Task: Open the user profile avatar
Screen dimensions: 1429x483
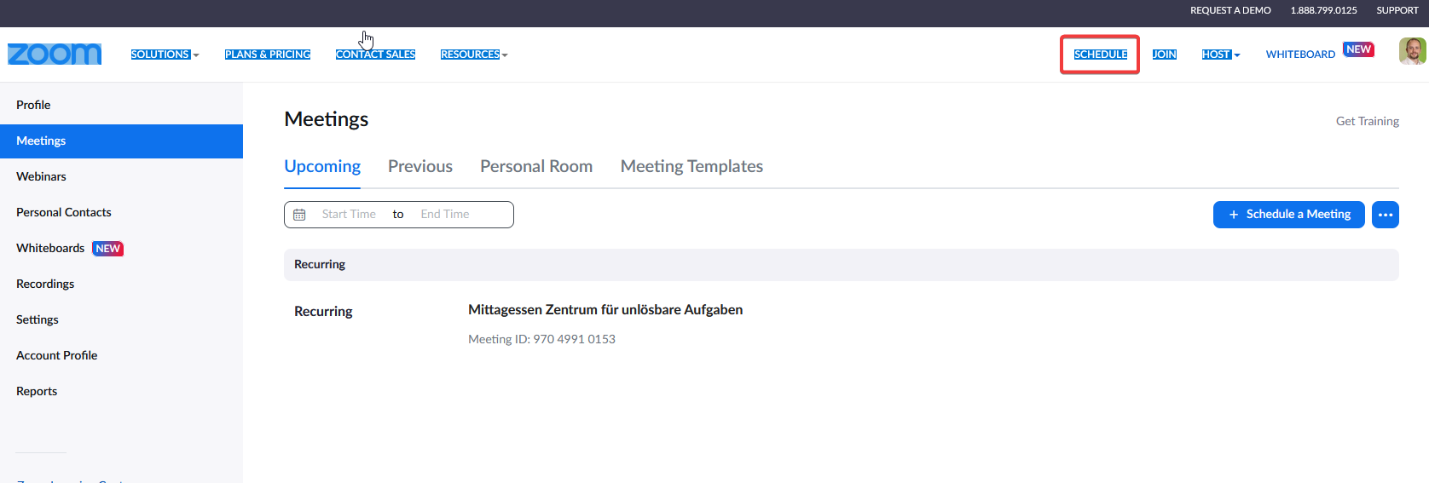Action: tap(1412, 51)
